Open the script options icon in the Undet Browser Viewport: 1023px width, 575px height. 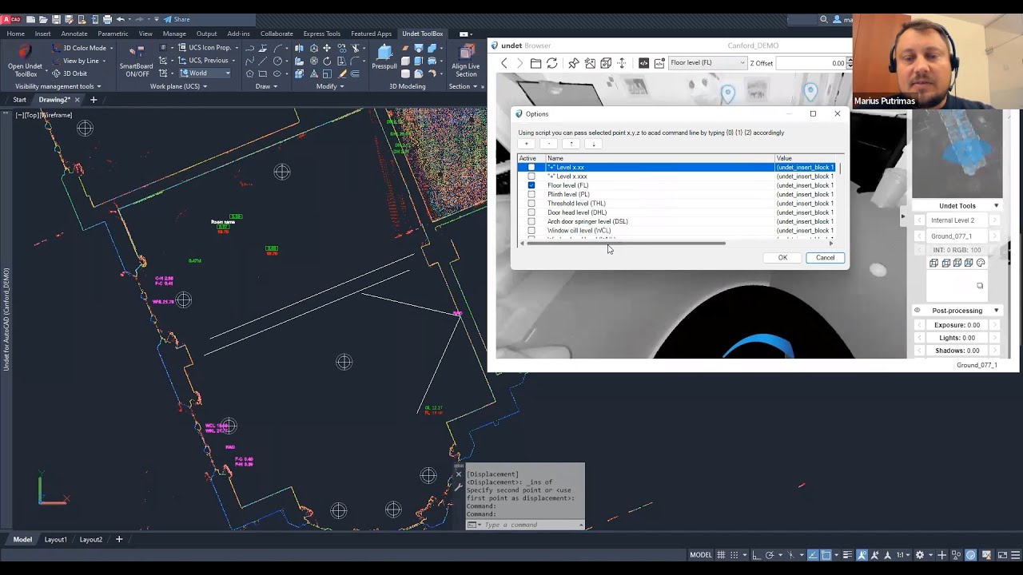point(660,63)
